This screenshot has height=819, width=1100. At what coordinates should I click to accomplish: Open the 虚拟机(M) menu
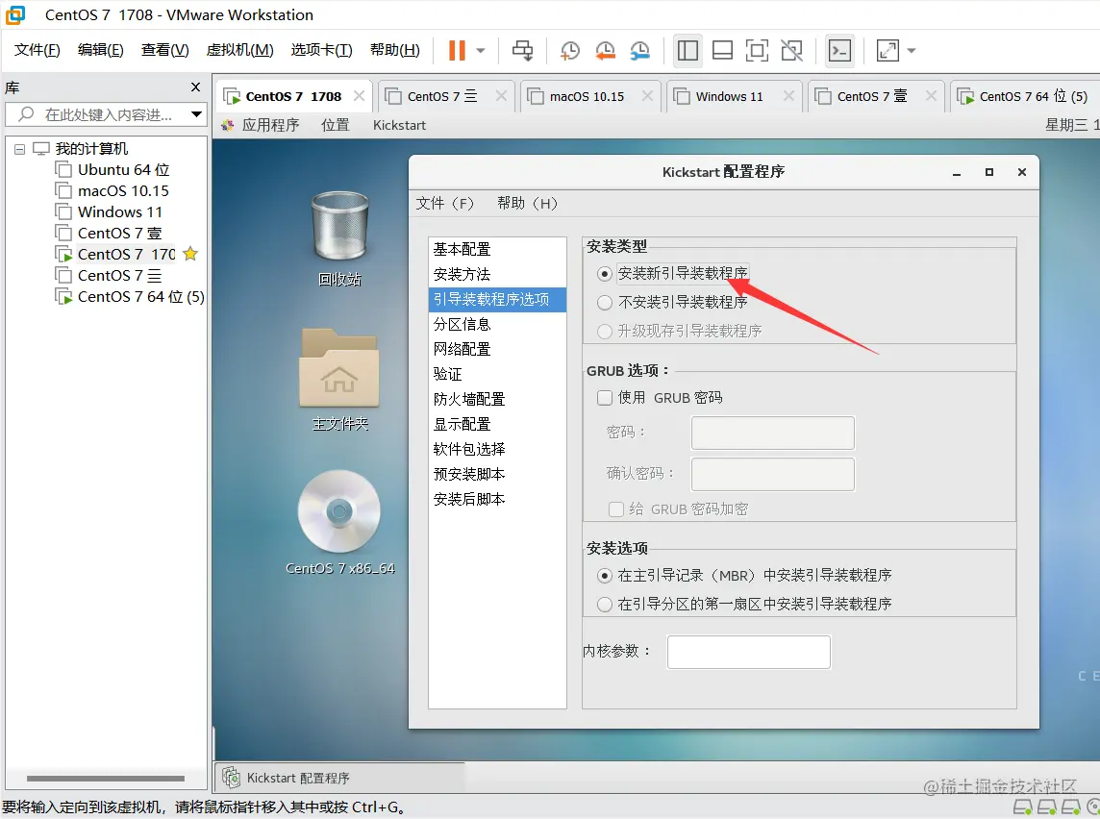pyautogui.click(x=240, y=50)
